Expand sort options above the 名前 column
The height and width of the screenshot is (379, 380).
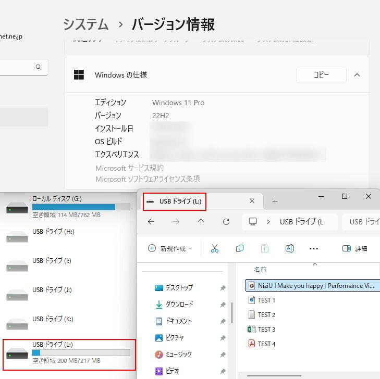(315, 264)
